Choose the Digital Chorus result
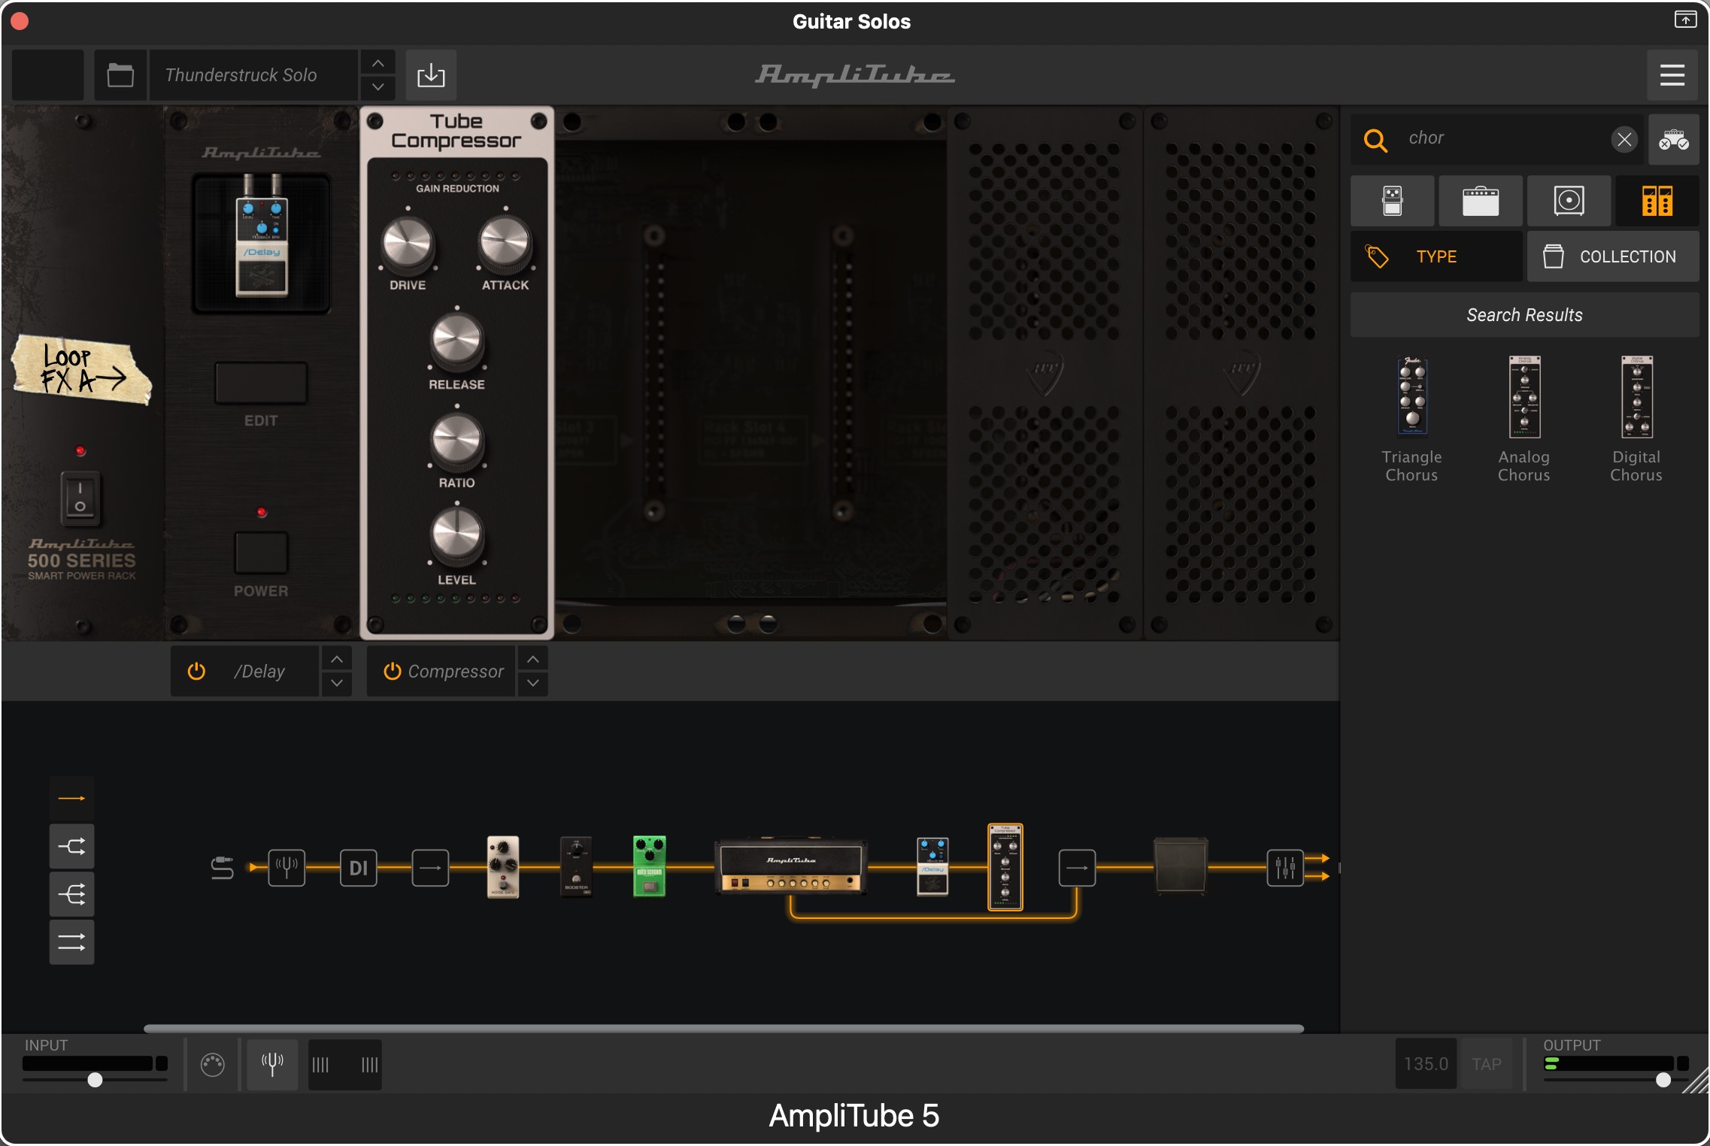Image resolution: width=1710 pixels, height=1146 pixels. coord(1636,420)
